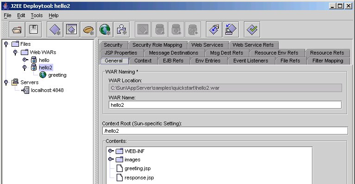Click the Deploy toolbar icon with blue arrow
This screenshot has width=355, height=184.
click(214, 30)
